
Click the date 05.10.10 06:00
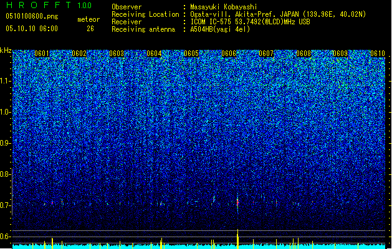coord(32,29)
